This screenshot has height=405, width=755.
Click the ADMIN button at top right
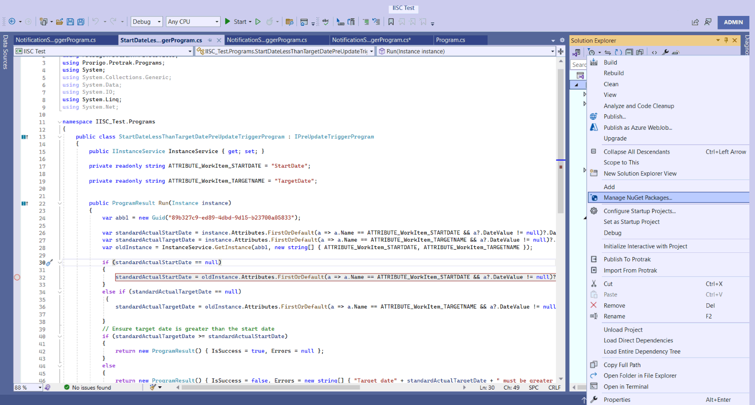pyautogui.click(x=733, y=22)
